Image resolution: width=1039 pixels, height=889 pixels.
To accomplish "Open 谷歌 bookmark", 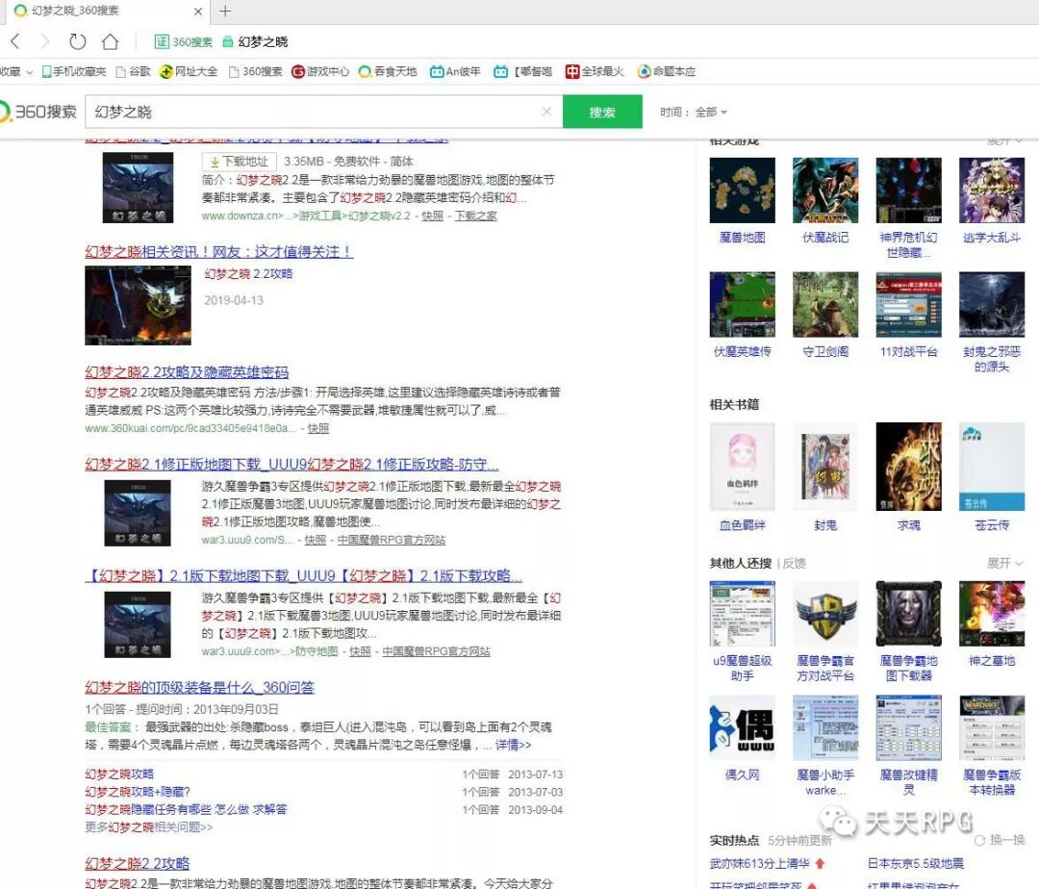I will pyautogui.click(x=133, y=71).
